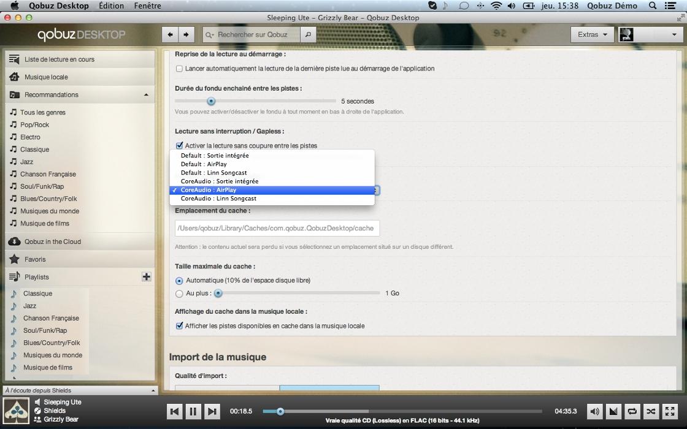Open the Fenêtre menu
Viewport: 687px width, 429px height.
[147, 6]
